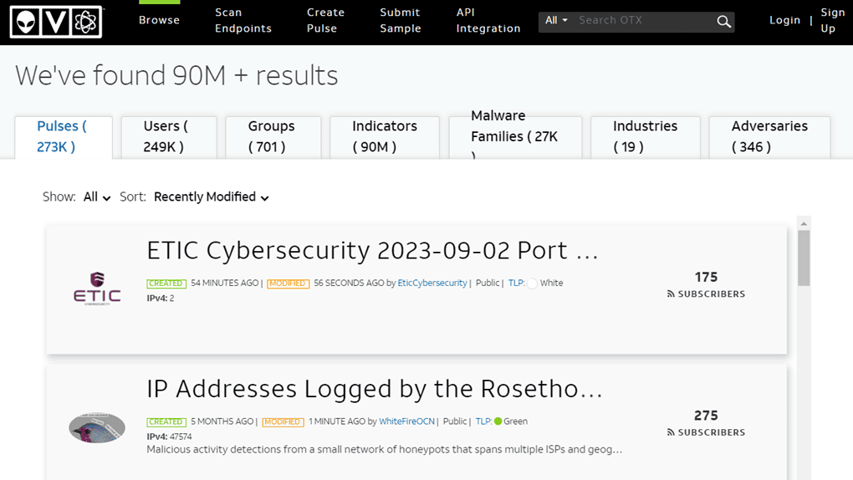Open API Integration page
The height and width of the screenshot is (480, 853).
(488, 20)
